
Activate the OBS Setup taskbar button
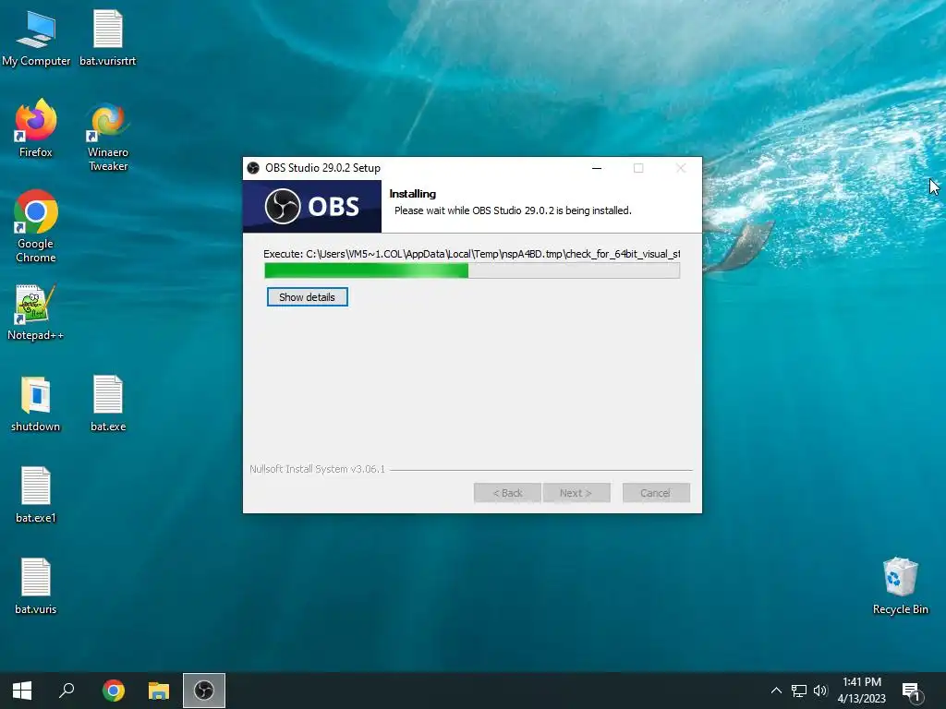point(204,691)
